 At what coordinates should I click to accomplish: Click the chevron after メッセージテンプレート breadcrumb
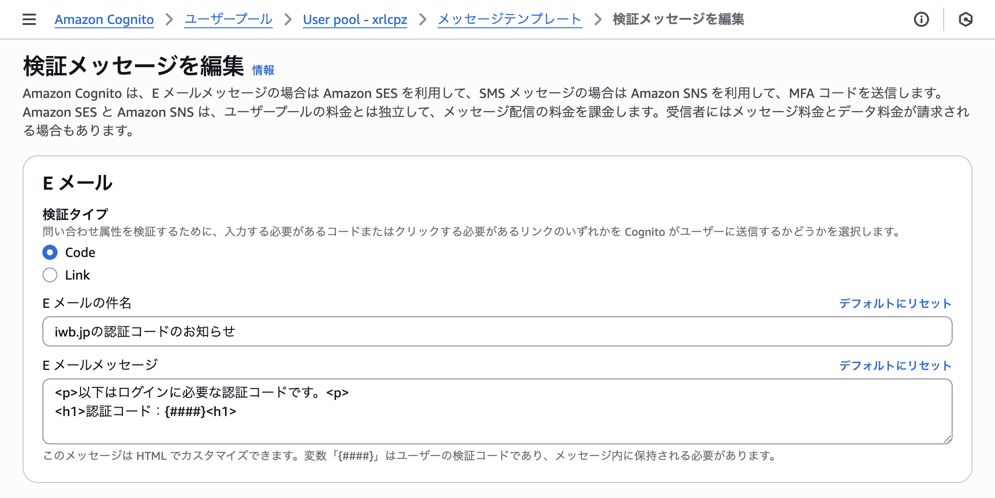pyautogui.click(x=598, y=19)
